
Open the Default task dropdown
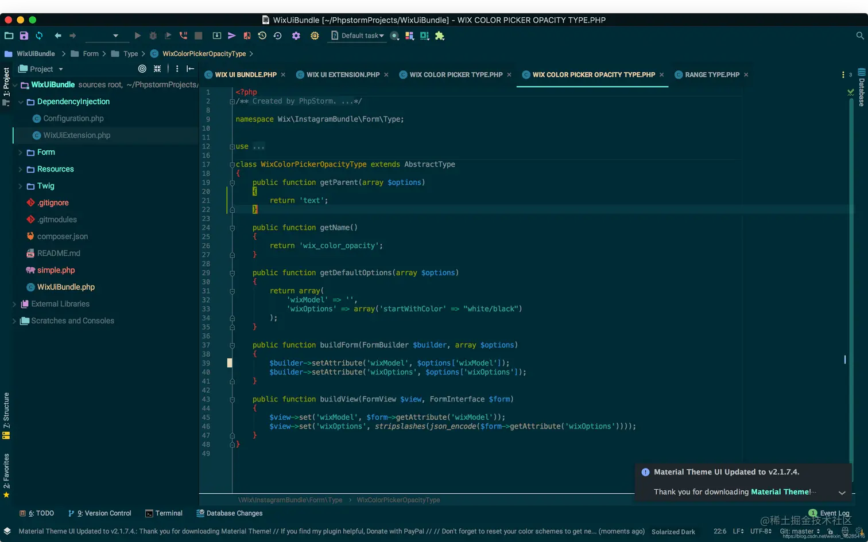tap(358, 36)
